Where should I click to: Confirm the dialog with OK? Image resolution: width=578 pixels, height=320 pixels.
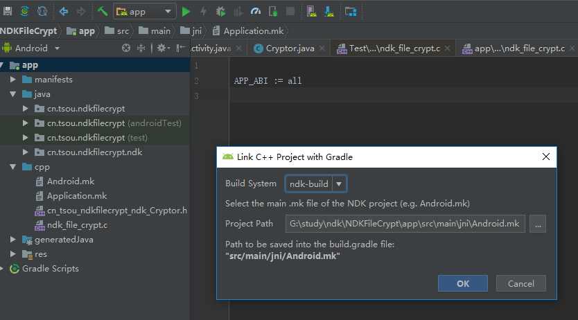[463, 283]
